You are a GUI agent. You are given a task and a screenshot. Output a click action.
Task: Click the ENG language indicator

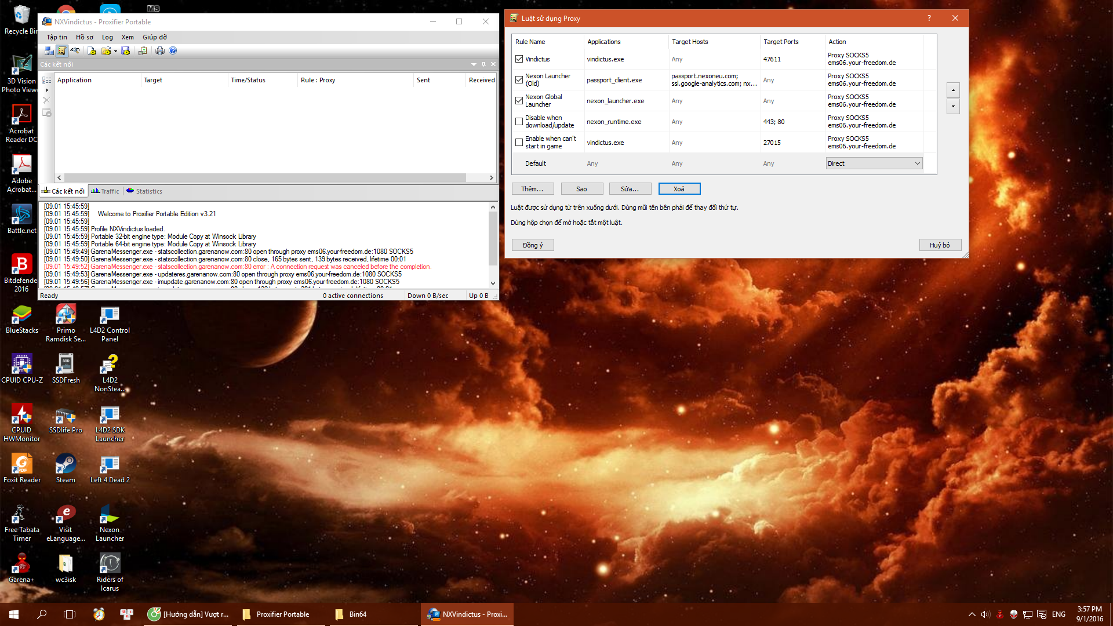point(1059,614)
